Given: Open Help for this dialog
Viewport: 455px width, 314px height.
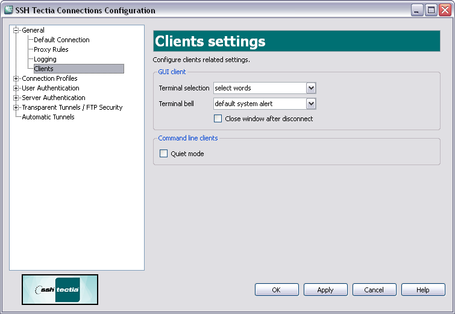Looking at the screenshot, I should pyautogui.click(x=423, y=290).
